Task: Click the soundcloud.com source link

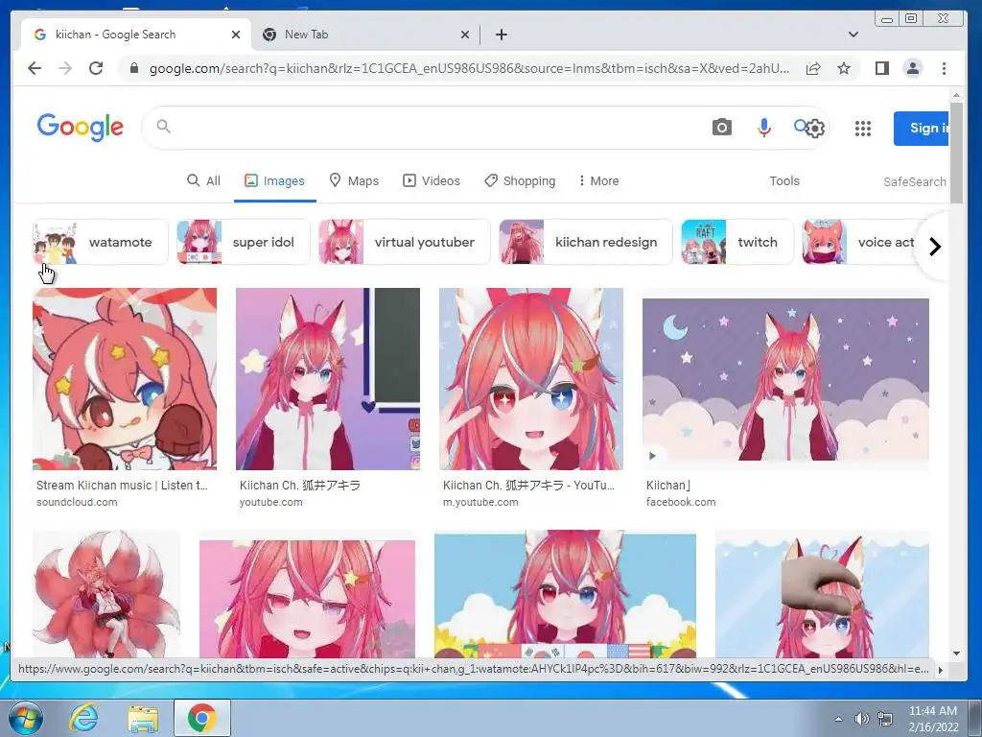Action: [x=77, y=502]
